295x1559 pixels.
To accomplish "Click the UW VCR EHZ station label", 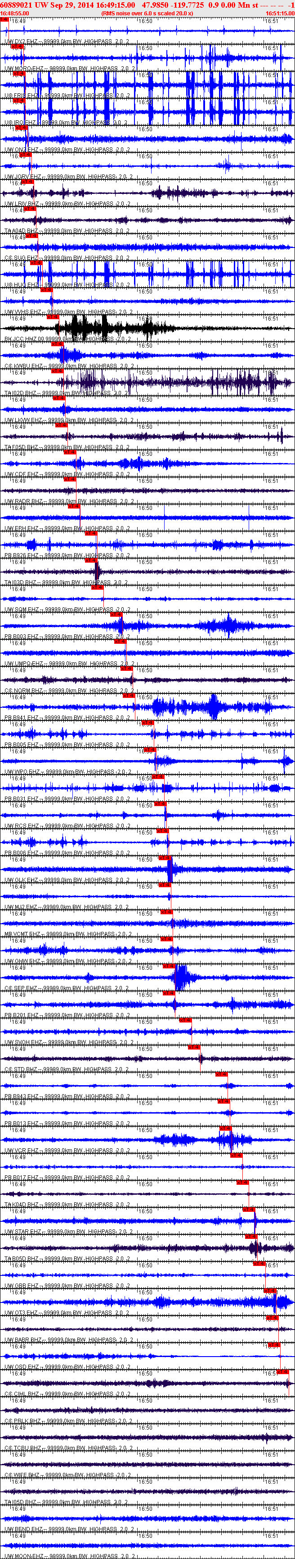I will [x=67, y=1151].
